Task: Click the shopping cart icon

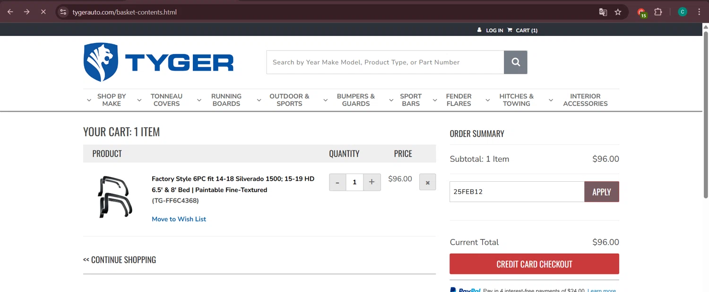Action: [x=510, y=30]
